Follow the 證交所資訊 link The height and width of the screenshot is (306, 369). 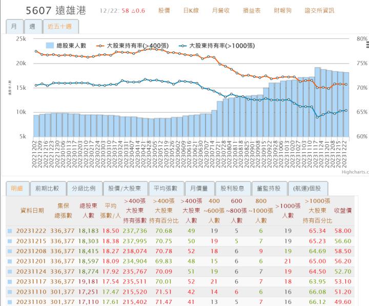319,11
